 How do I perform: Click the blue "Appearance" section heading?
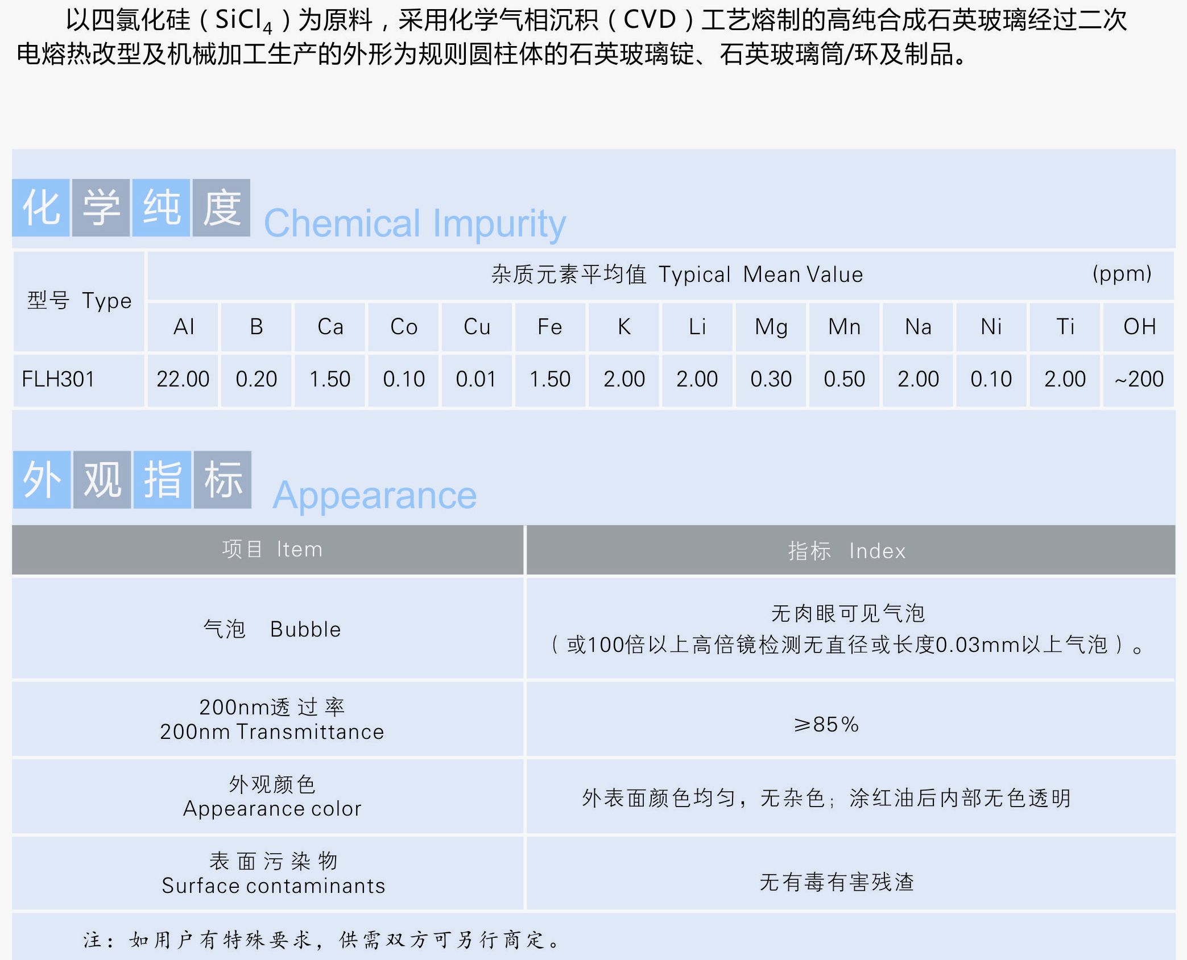click(374, 496)
